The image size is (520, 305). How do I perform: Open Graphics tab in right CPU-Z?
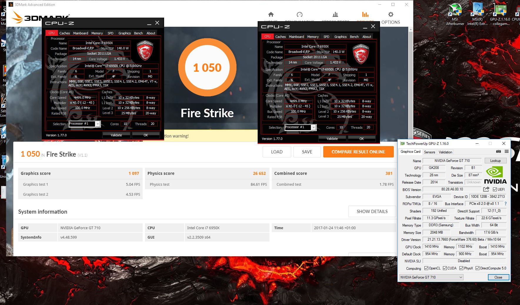[x=340, y=37]
